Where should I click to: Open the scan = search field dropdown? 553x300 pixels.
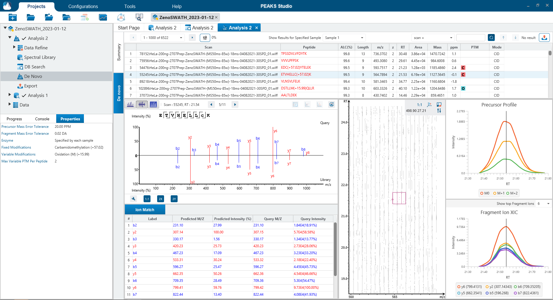pos(433,38)
